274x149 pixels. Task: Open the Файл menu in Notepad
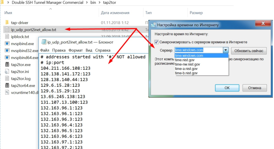tap(45, 50)
